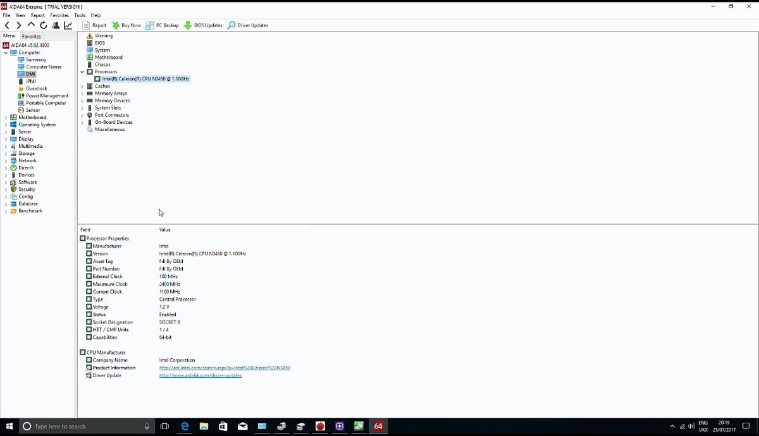Open the View menu
Screen dimensions: 759x436
[20, 15]
